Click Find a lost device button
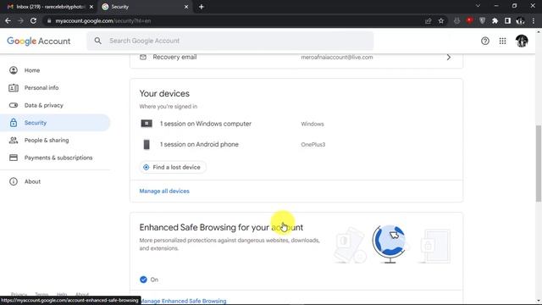542x305 pixels. point(173,167)
